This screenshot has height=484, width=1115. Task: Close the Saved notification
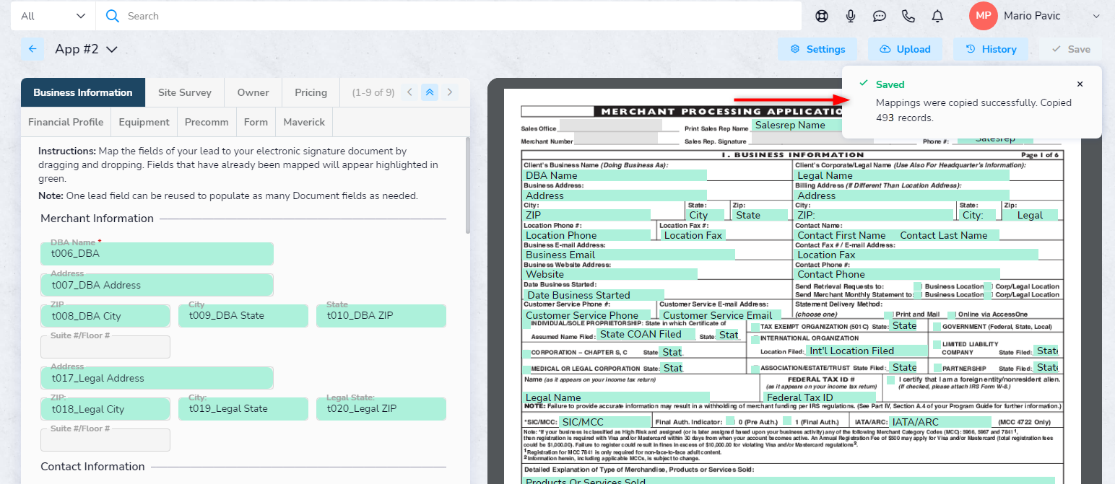[1080, 84]
